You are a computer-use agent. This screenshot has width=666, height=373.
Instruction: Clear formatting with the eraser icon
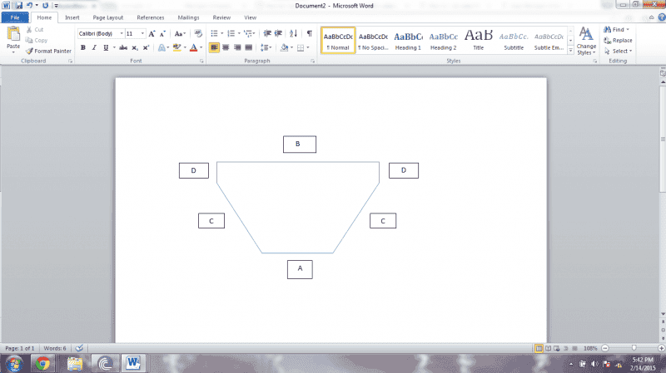[x=198, y=33]
